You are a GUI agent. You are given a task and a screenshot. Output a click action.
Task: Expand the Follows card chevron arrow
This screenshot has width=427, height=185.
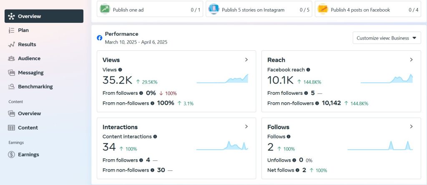click(x=411, y=127)
